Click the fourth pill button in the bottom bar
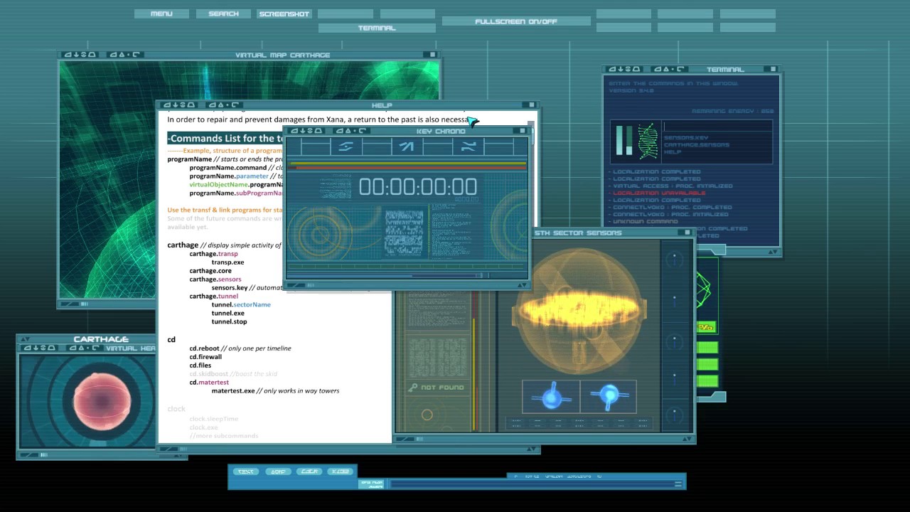Image resolution: width=910 pixels, height=512 pixels. click(x=341, y=471)
